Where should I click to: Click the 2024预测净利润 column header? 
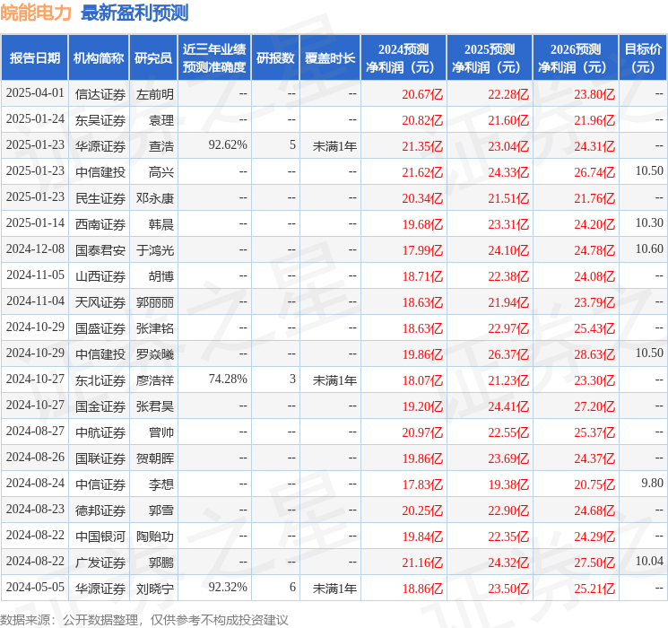pyautogui.click(x=403, y=58)
